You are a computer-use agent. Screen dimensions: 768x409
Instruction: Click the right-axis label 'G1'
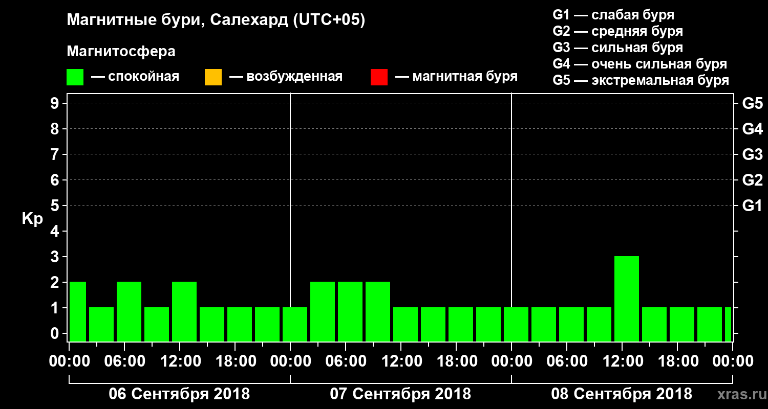(x=752, y=206)
